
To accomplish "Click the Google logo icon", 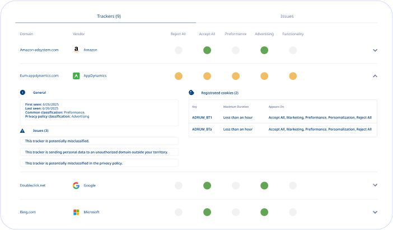I will coord(76,185).
